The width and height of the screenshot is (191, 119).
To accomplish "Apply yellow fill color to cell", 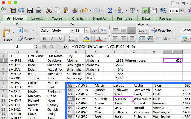I will (x=87, y=39).
